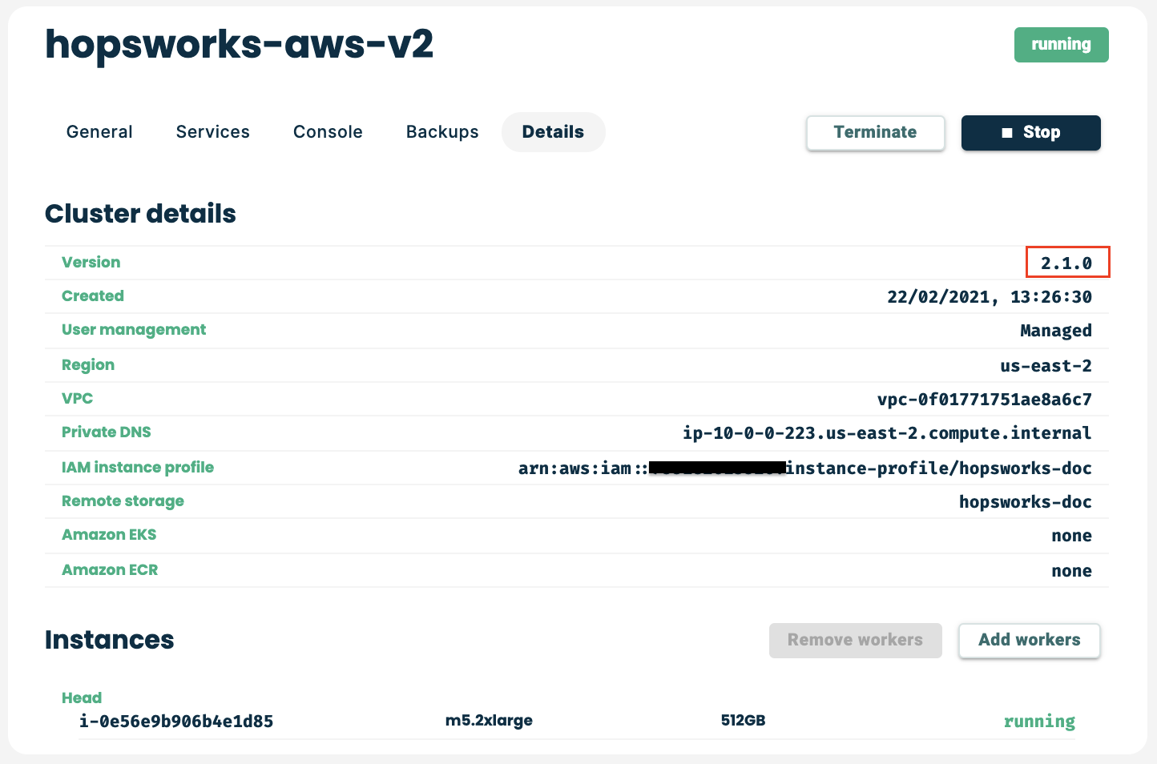Select the hopsworks-doc remote storage value
Image resolution: width=1157 pixels, height=764 pixels.
(x=1026, y=502)
